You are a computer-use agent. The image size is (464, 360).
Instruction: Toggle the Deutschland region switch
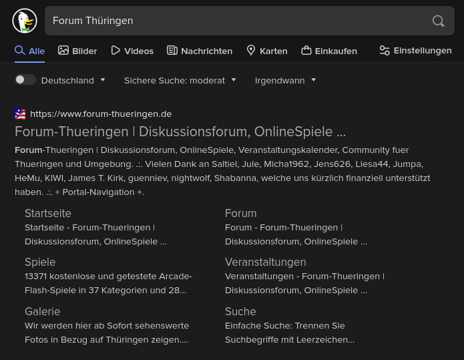(x=25, y=79)
